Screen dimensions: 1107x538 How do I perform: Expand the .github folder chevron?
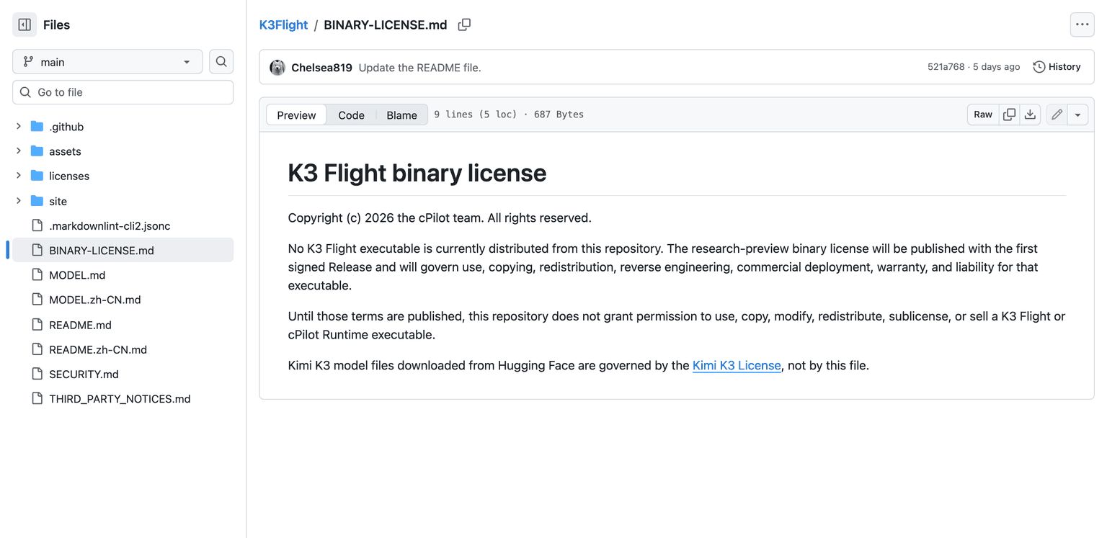tap(19, 127)
